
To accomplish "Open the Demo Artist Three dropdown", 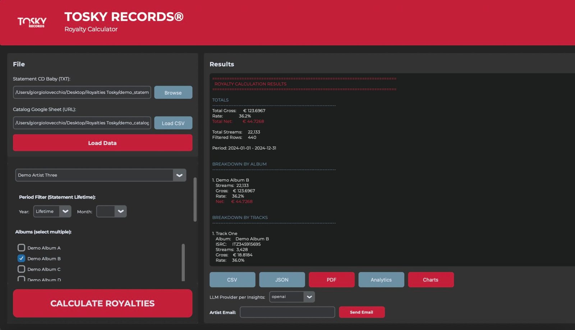I will [x=179, y=175].
